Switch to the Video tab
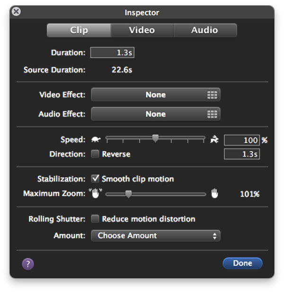Screen dimensions: 284x292 (x=142, y=30)
